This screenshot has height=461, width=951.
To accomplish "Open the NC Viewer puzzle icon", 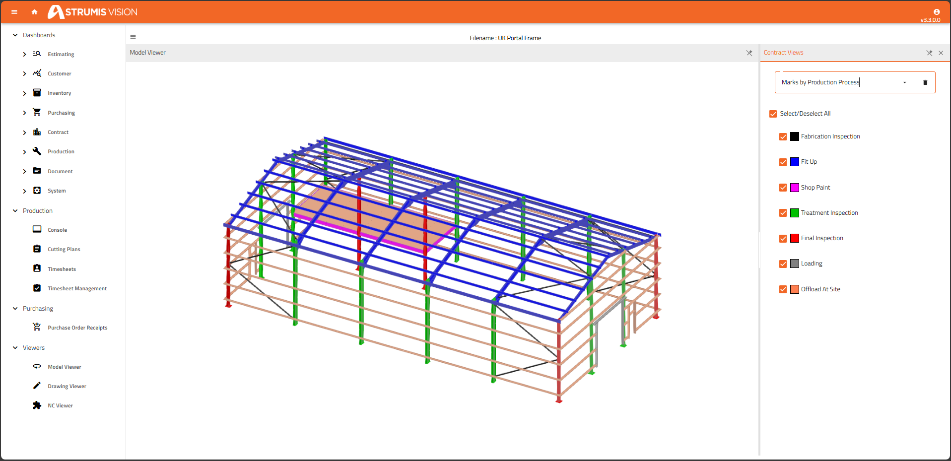I will (37, 405).
